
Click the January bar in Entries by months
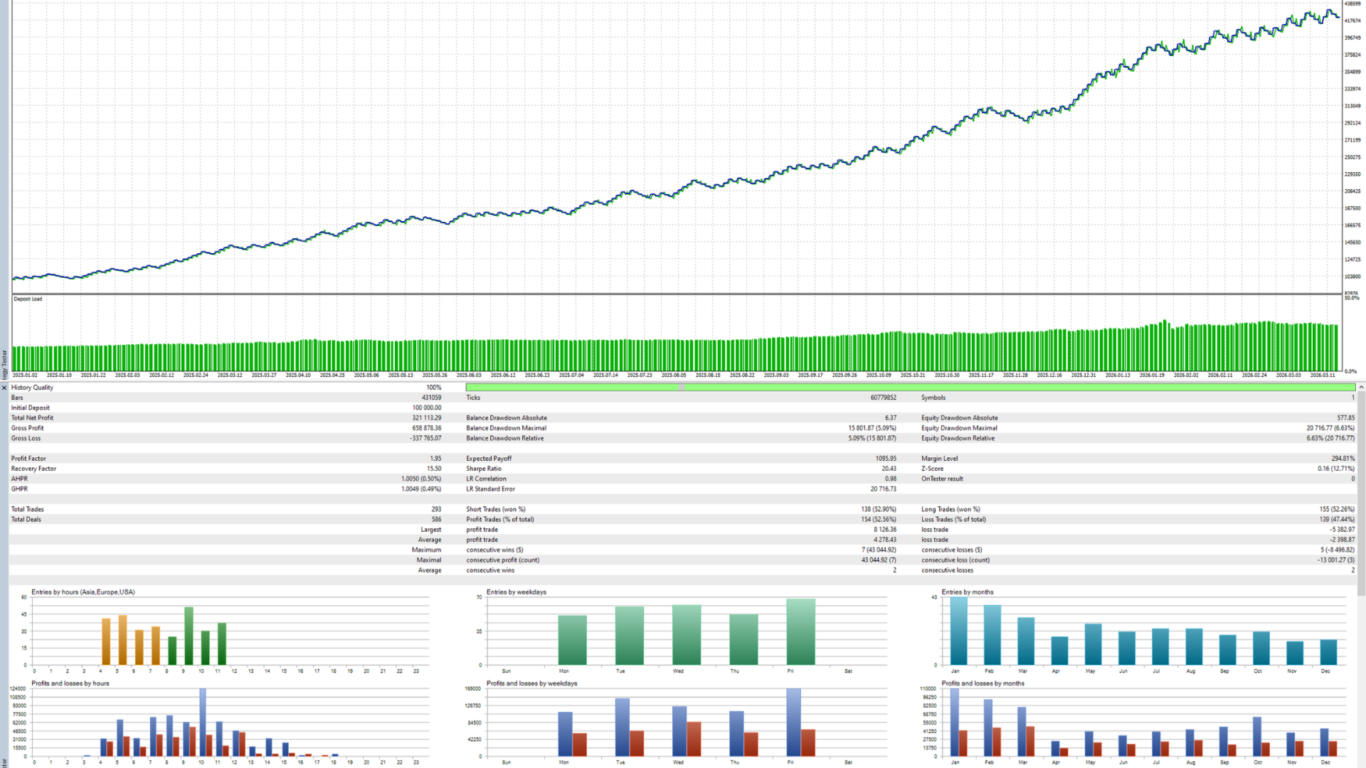coord(958,631)
